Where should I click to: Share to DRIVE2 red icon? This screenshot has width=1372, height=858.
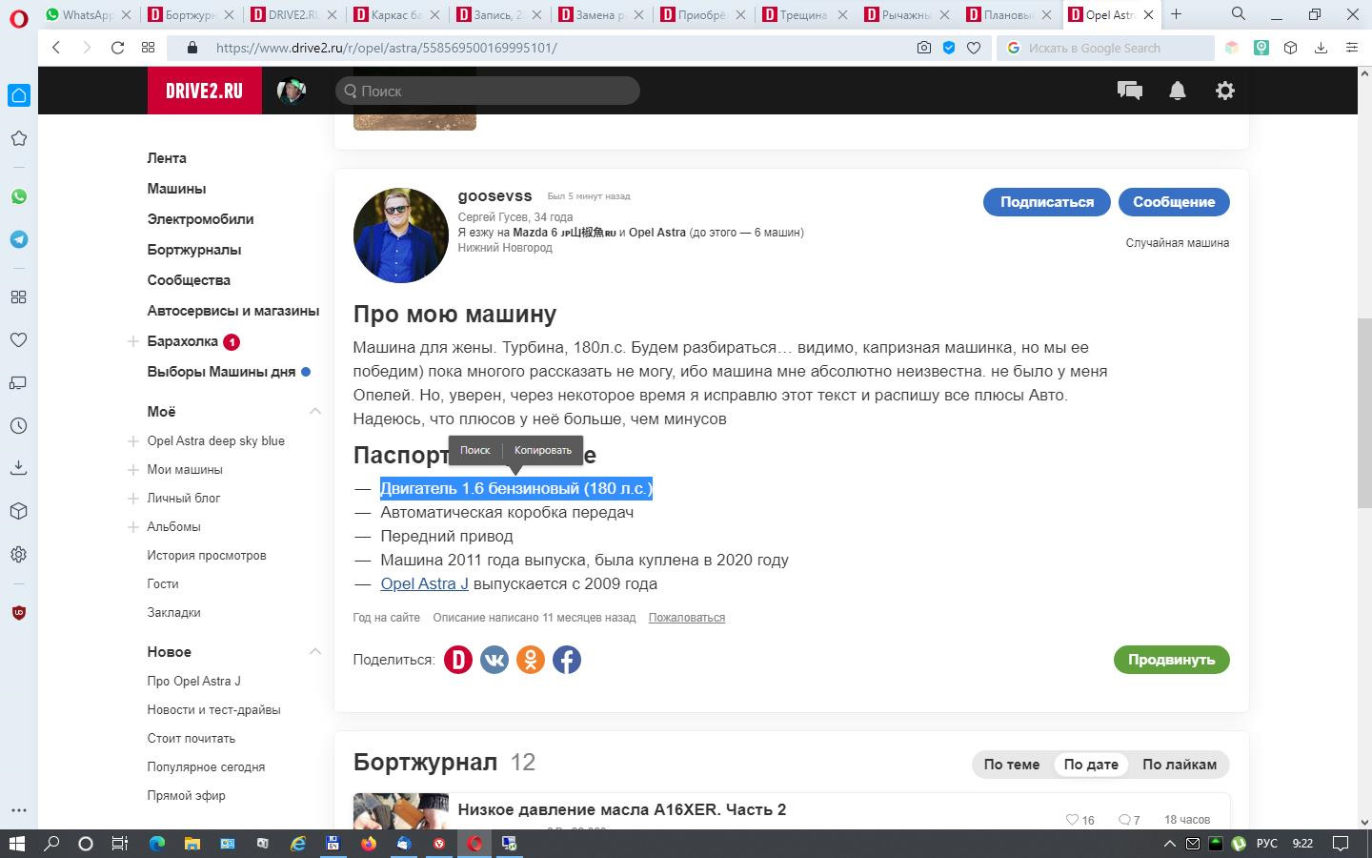tap(458, 660)
